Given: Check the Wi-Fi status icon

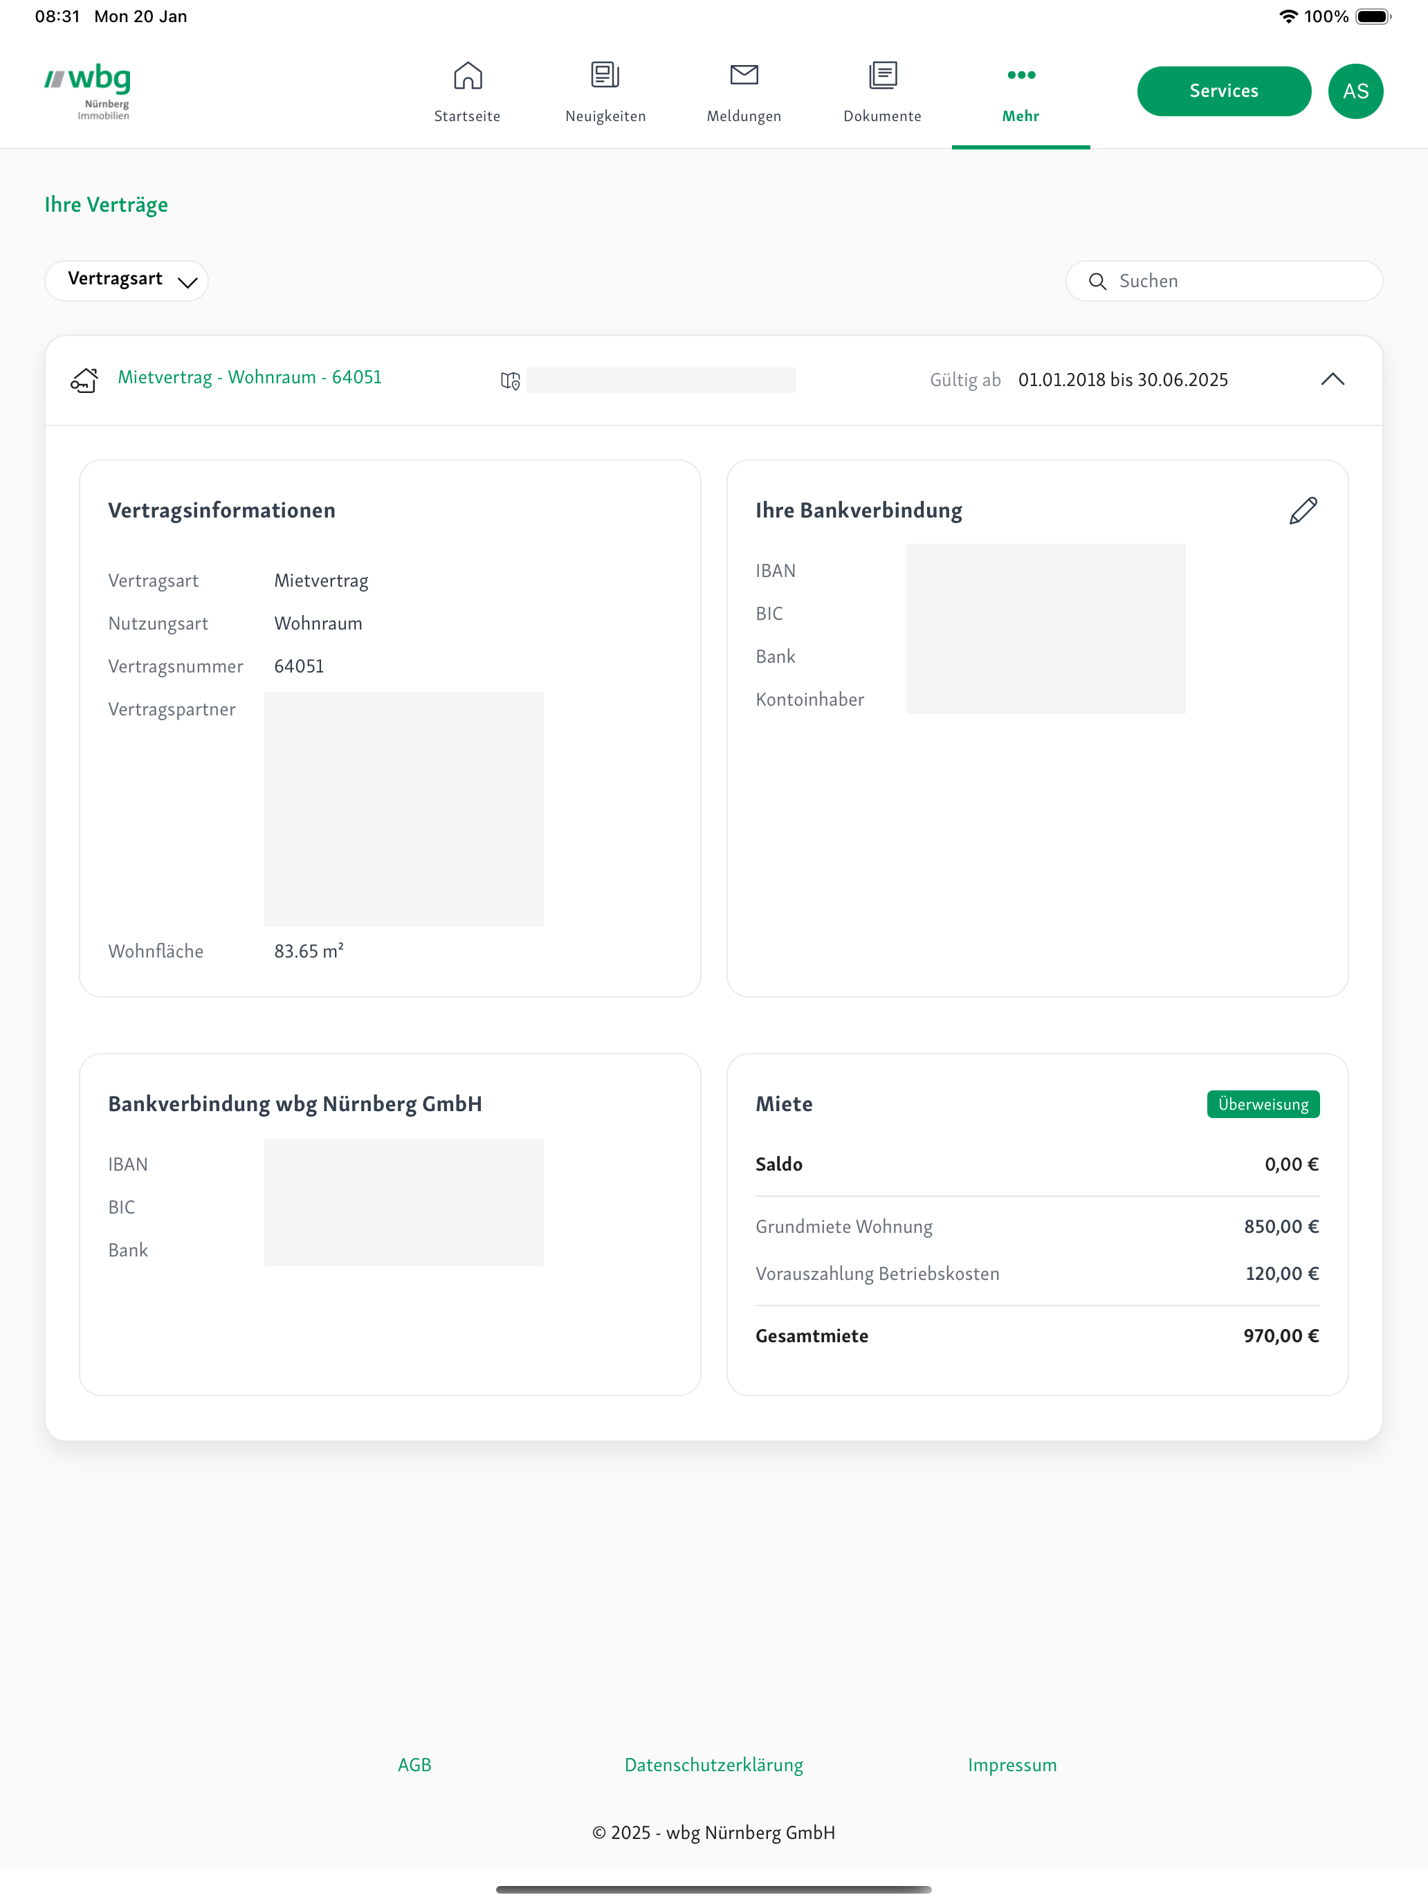Looking at the screenshot, I should point(1288,17).
